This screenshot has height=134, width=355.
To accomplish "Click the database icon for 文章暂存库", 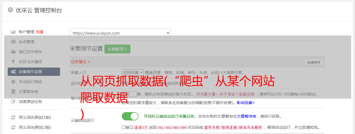I will coord(13,92).
